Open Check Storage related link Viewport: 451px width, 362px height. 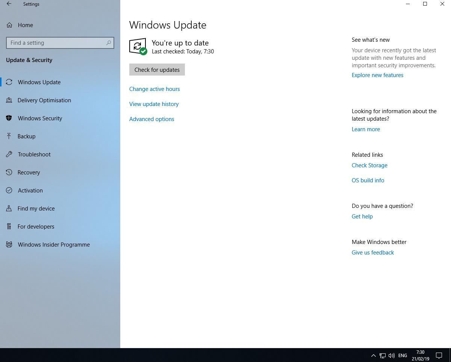(x=369, y=165)
